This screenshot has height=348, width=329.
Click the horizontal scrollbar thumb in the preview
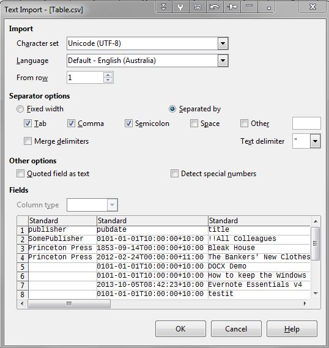tap(69, 303)
